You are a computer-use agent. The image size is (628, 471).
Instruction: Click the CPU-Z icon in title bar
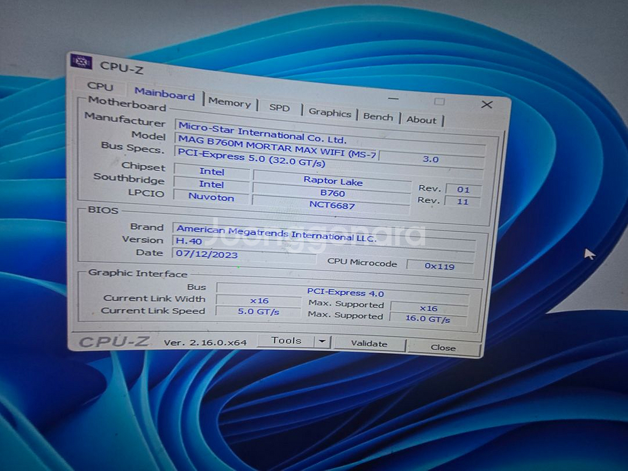[82, 62]
